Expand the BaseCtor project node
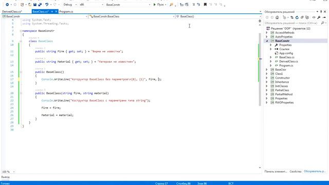Screen dimensions: 329x185 pyautogui.click(x=267, y=70)
